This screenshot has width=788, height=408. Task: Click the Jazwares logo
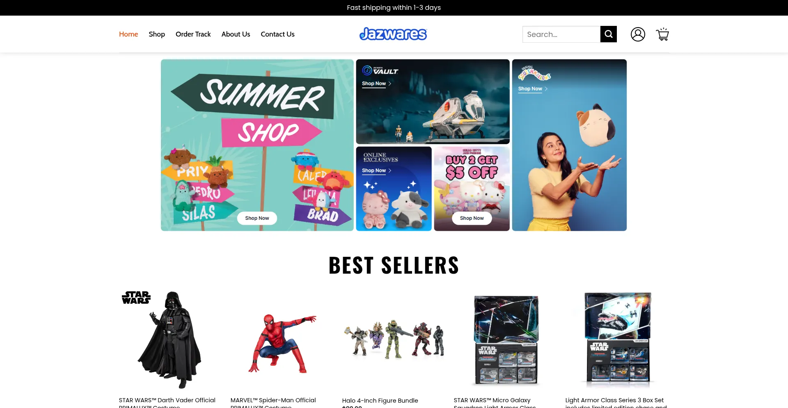[393, 34]
